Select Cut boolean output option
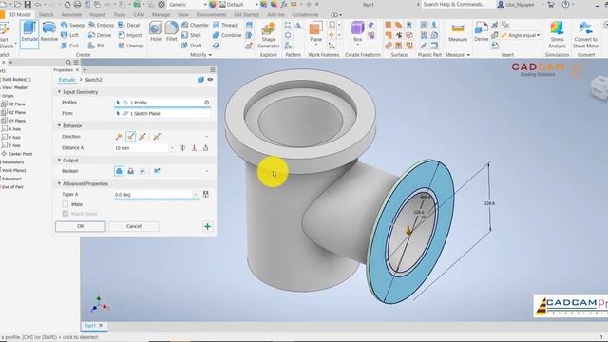Viewport: 608px width, 342px height. [131, 171]
